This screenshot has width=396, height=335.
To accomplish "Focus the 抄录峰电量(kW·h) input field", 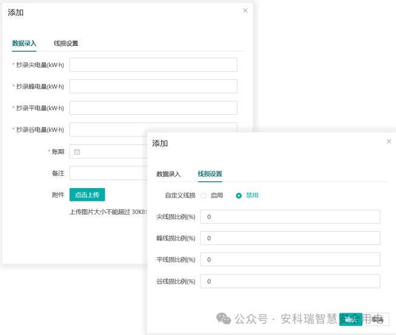I will coord(154,86).
